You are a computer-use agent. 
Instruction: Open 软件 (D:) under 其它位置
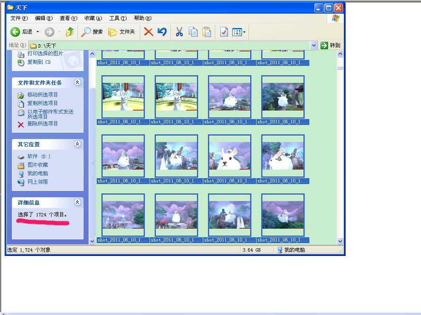[x=39, y=156]
